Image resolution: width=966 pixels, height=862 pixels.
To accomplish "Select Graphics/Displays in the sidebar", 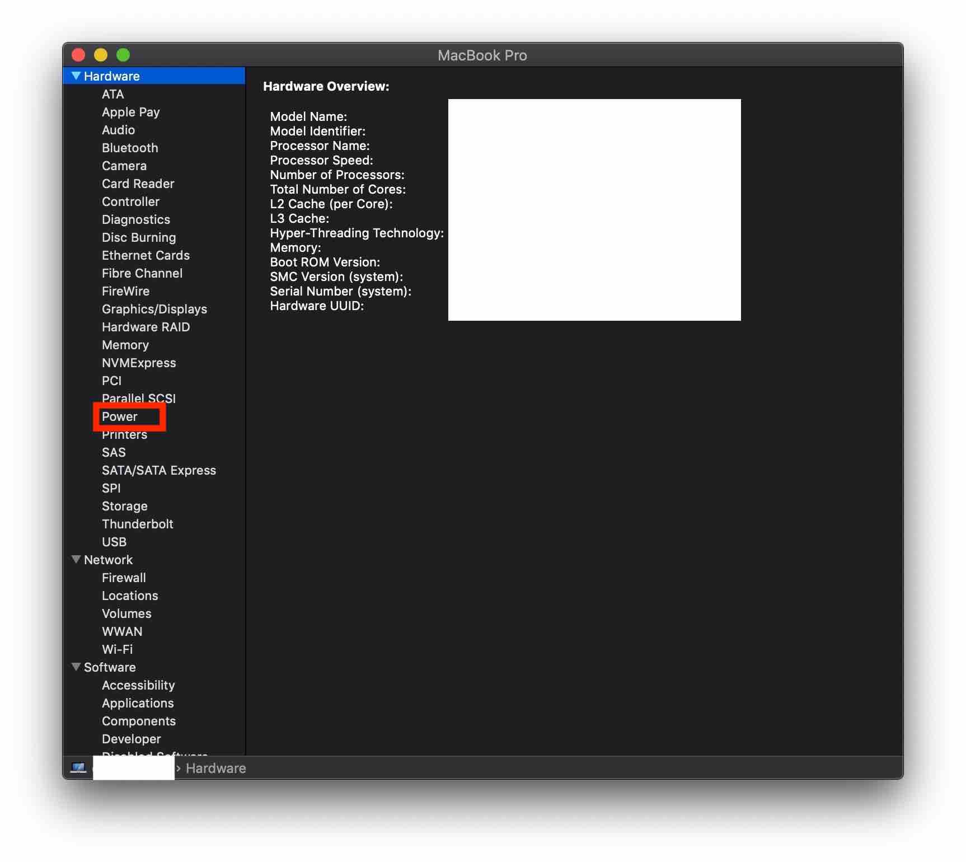I will [x=154, y=309].
